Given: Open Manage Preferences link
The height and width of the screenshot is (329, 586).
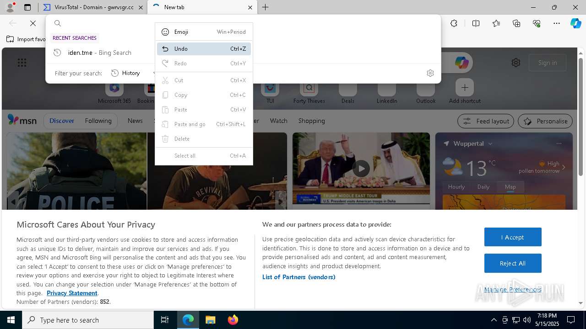Looking at the screenshot, I should tap(513, 289).
